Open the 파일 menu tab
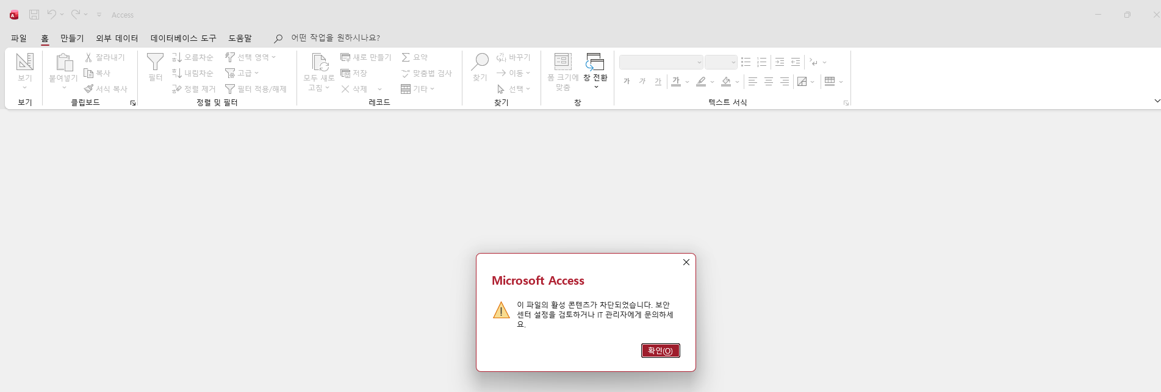This screenshot has height=392, width=1161. click(19, 38)
